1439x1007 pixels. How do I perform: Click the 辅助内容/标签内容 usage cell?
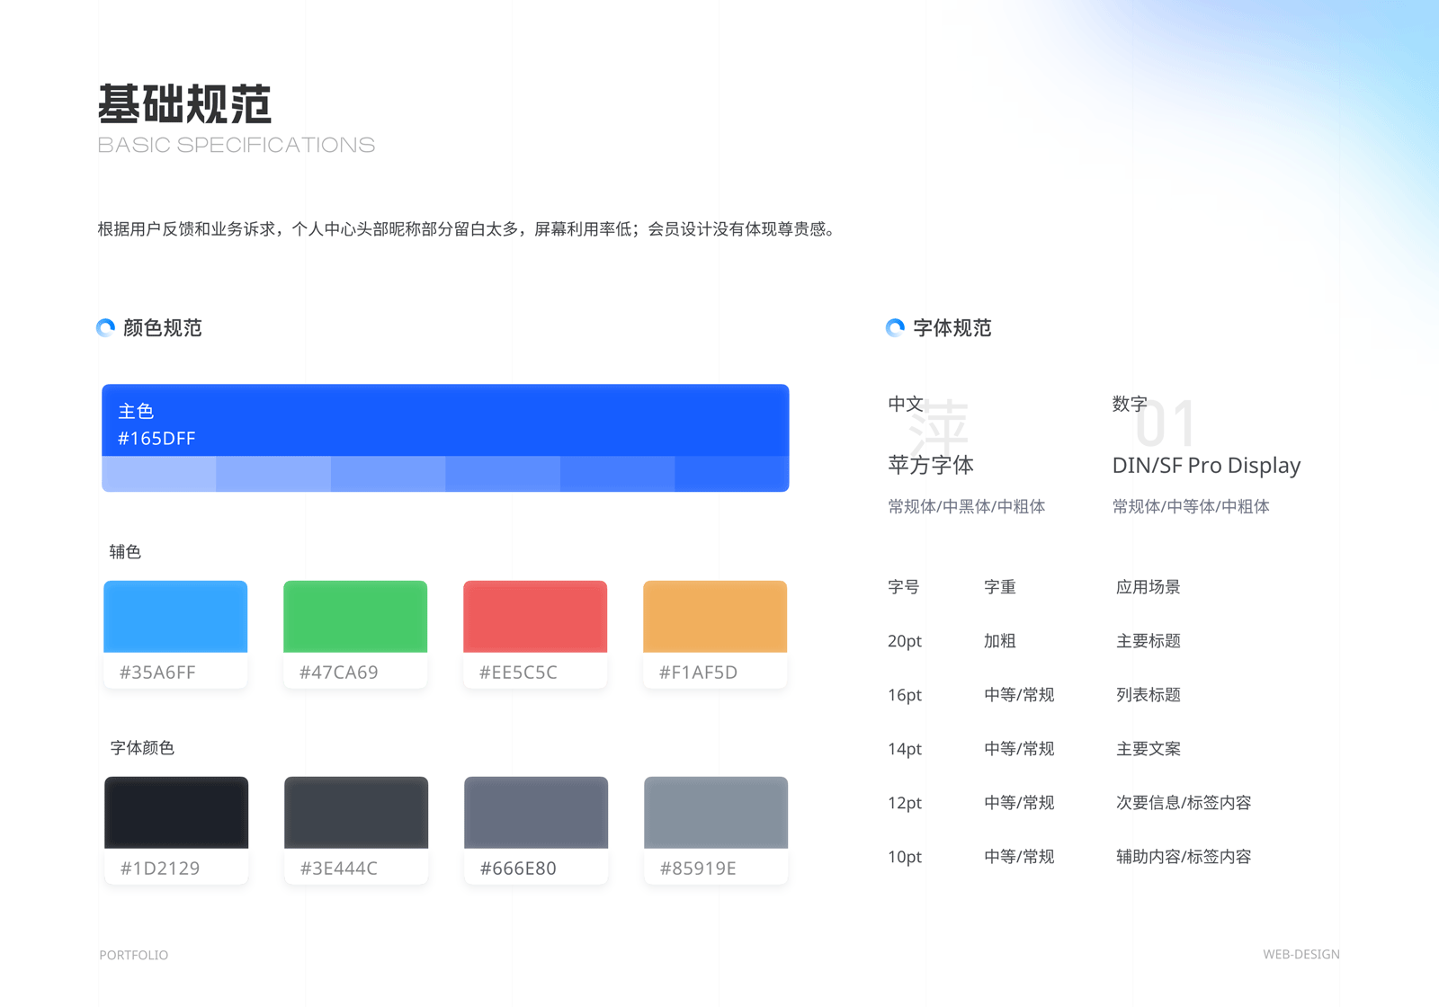pos(1184,857)
